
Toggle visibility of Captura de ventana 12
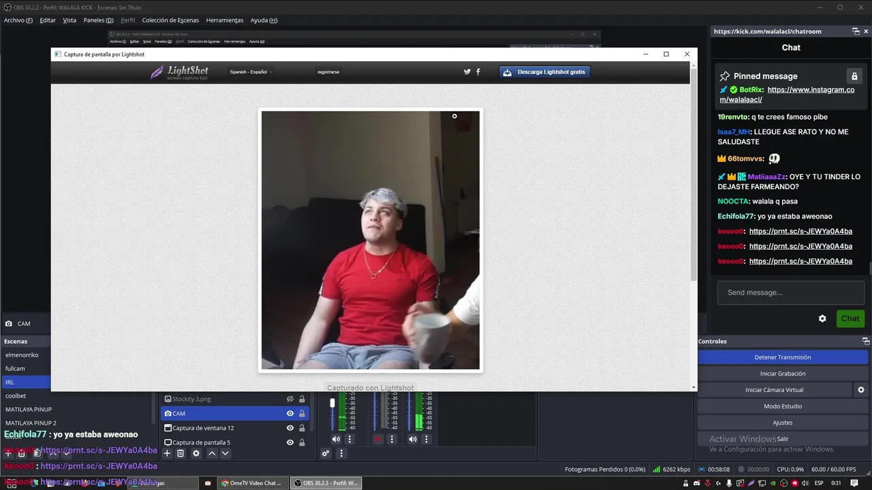tap(290, 428)
